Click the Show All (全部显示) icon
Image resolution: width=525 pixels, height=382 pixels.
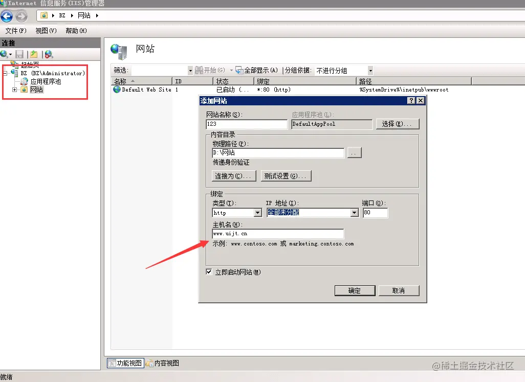pos(239,70)
